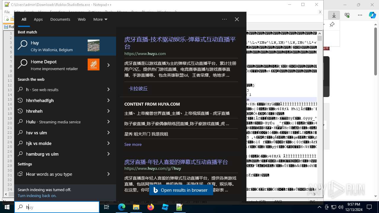
Task: Launch Microsoft Edge from the taskbar
Action: tap(122, 207)
